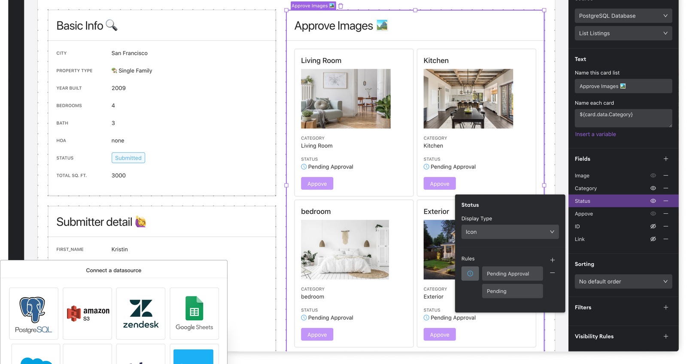Click Appove button on Exterior card
The height and width of the screenshot is (364, 687).
click(x=440, y=334)
